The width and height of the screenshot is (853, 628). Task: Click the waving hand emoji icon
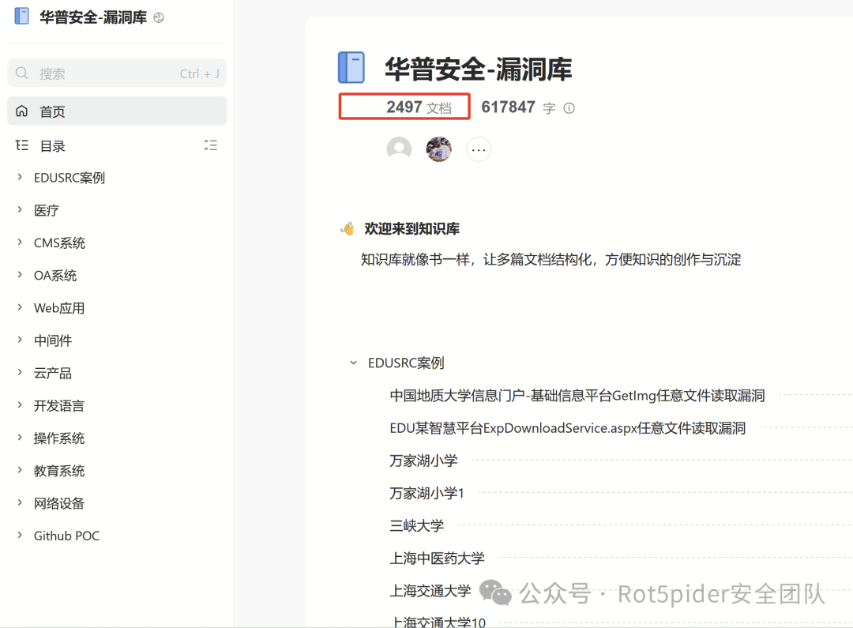point(347,228)
